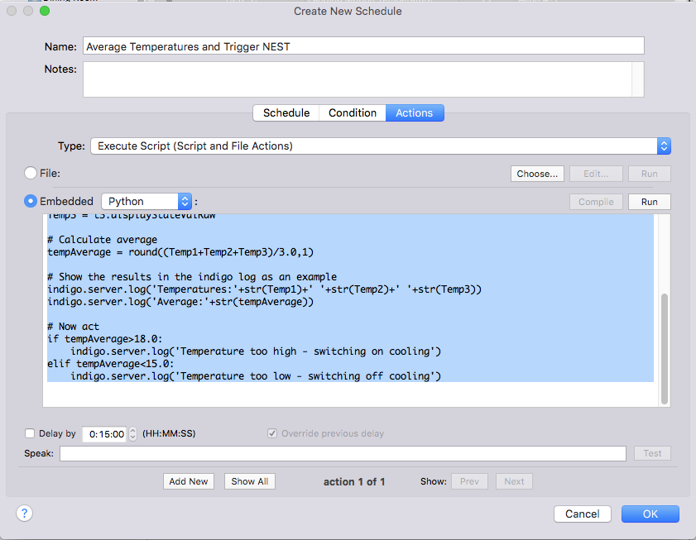Click the tempAverage = round(...) line

[x=180, y=252]
